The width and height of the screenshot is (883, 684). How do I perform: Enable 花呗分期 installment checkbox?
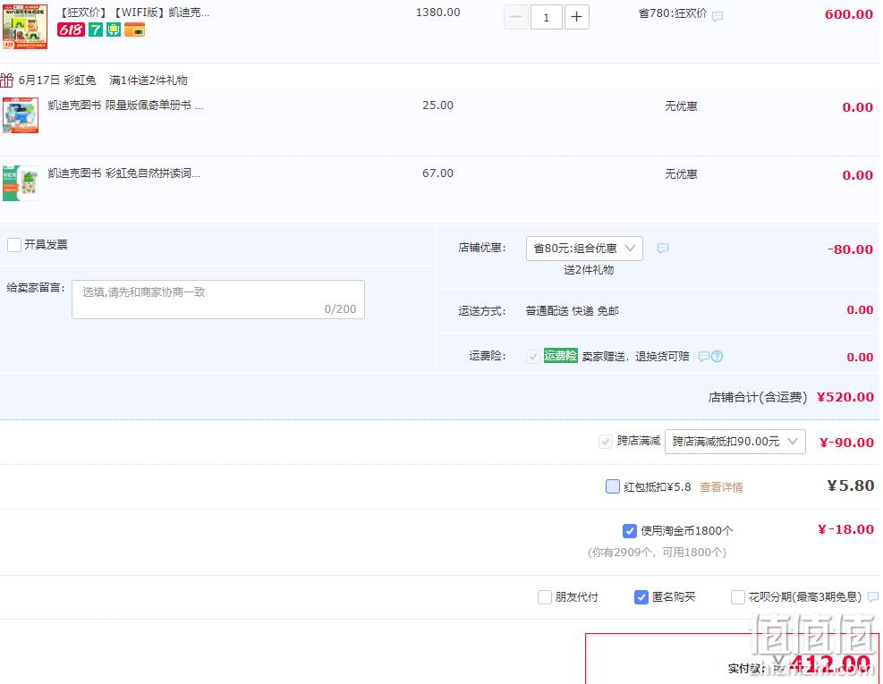pyautogui.click(x=738, y=596)
